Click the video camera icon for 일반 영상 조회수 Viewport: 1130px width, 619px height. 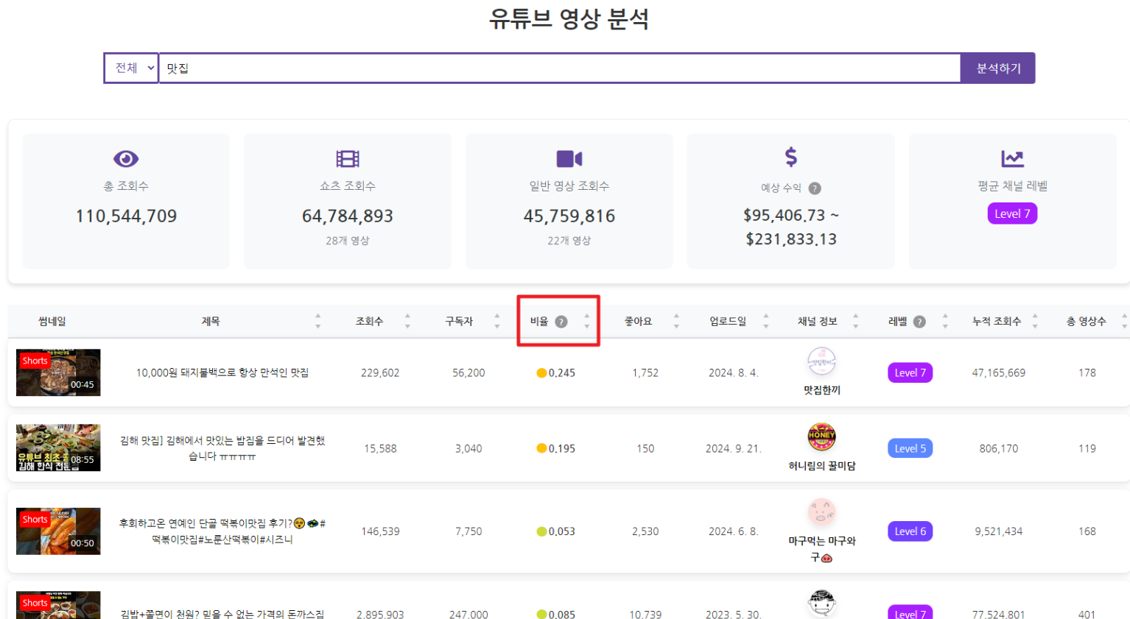click(x=569, y=159)
